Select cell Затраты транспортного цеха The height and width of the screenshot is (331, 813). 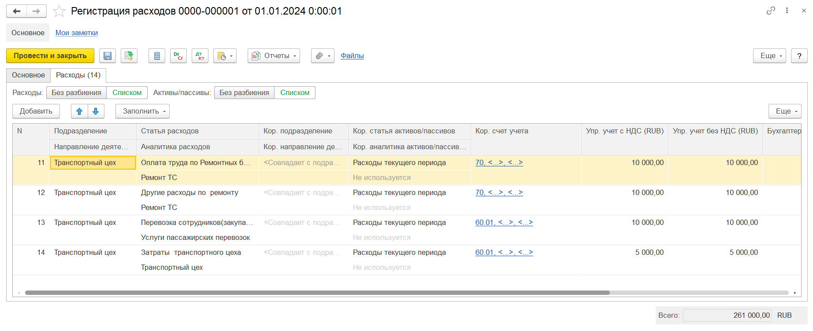click(x=197, y=253)
